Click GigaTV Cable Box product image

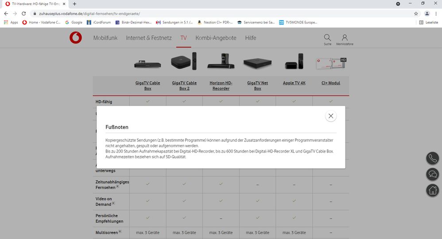[x=147, y=64]
